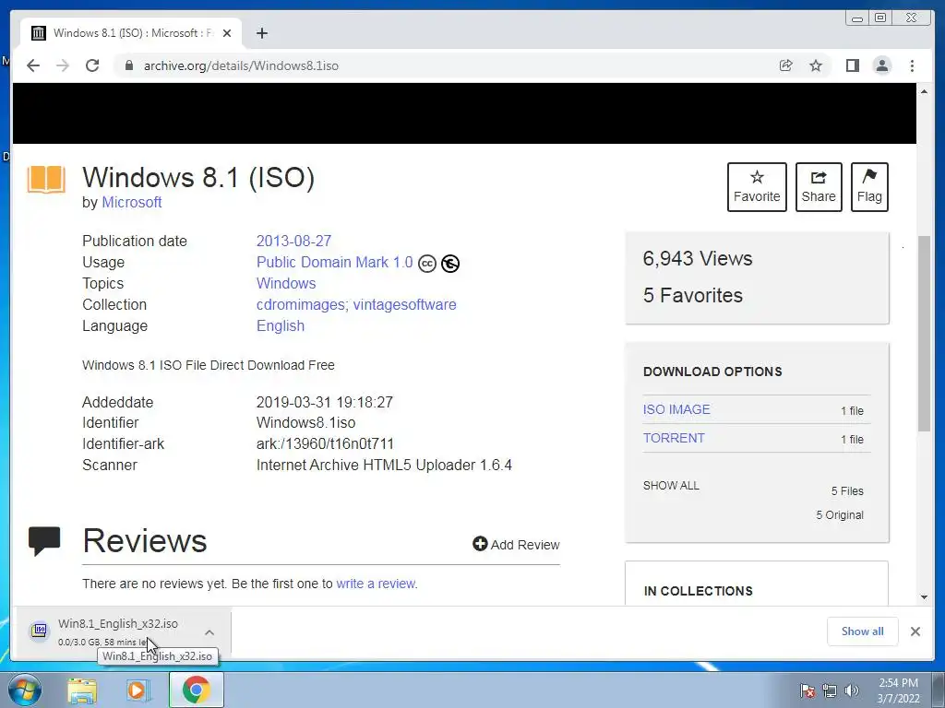The height and width of the screenshot is (708, 945).
Task: Click the 5 Files text
Action: pos(847,491)
